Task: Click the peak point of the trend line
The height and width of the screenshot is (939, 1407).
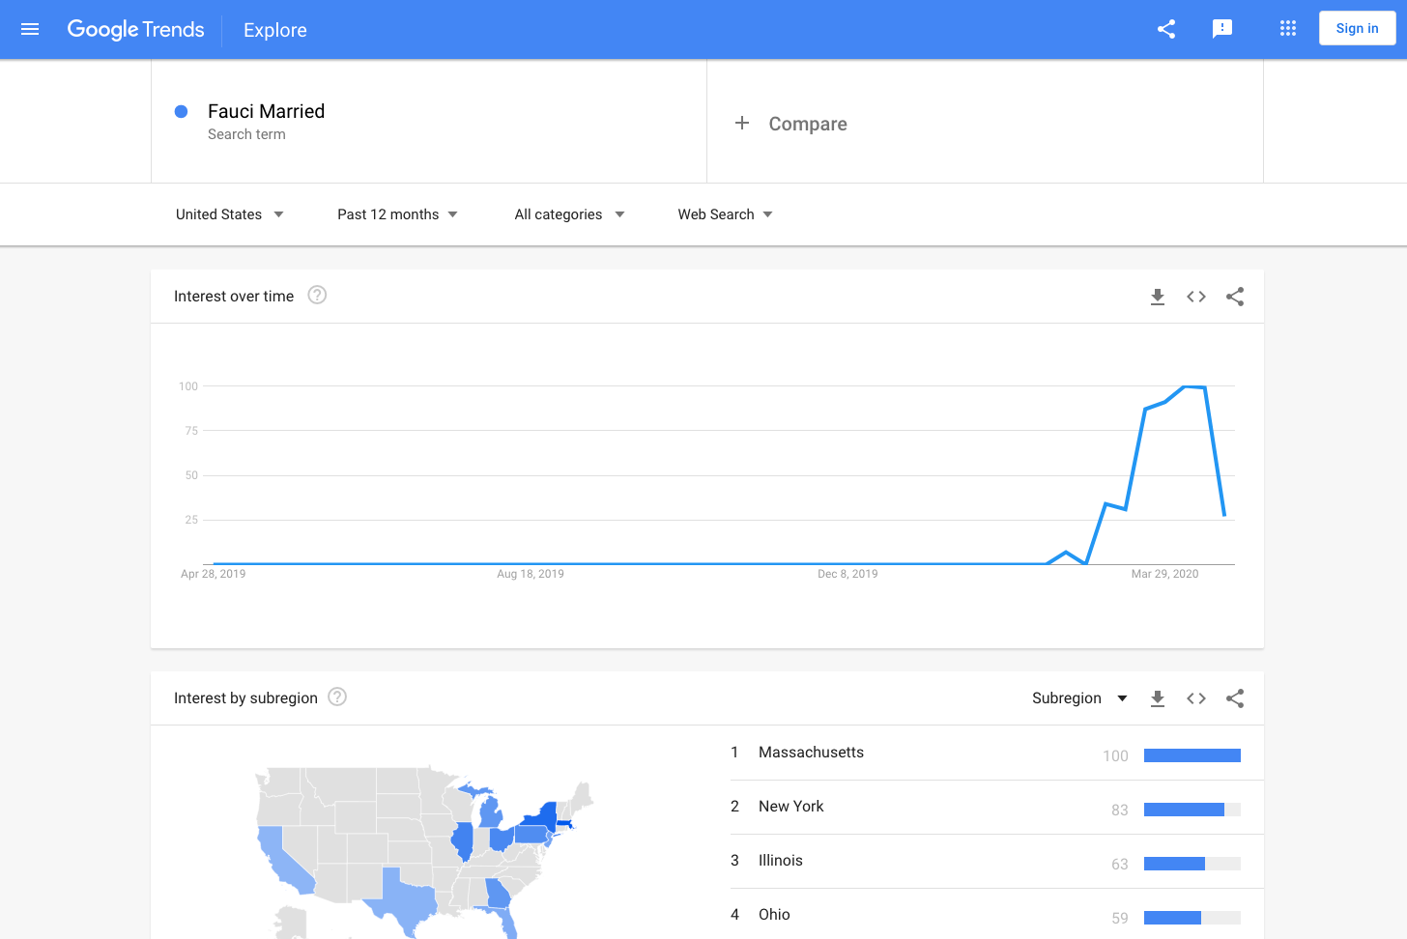Action: click(1186, 386)
